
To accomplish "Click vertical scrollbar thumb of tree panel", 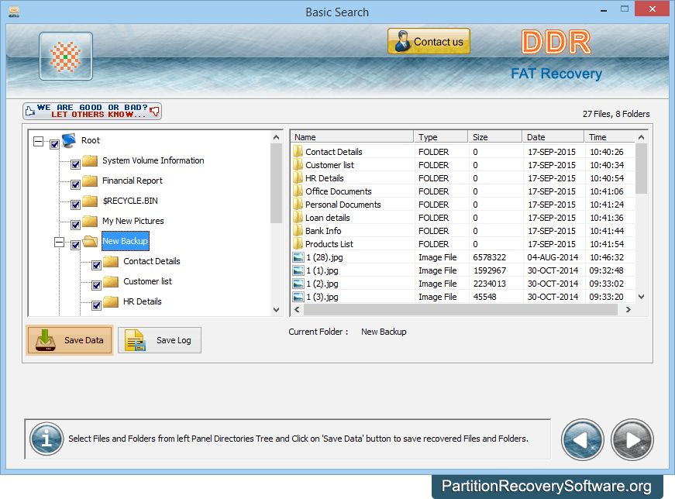I will pos(277,184).
